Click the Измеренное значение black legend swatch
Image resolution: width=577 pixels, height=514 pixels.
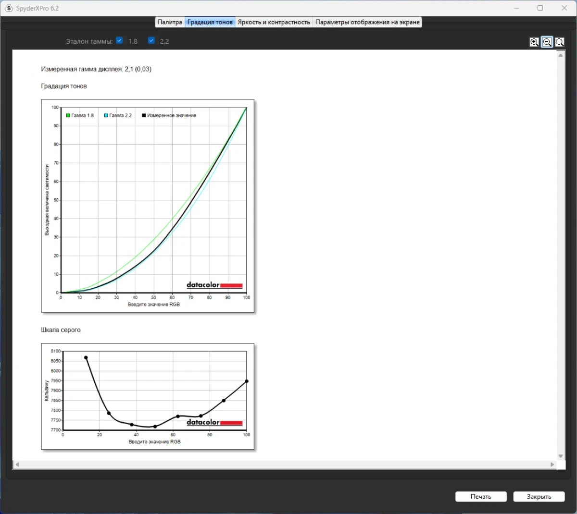click(144, 115)
